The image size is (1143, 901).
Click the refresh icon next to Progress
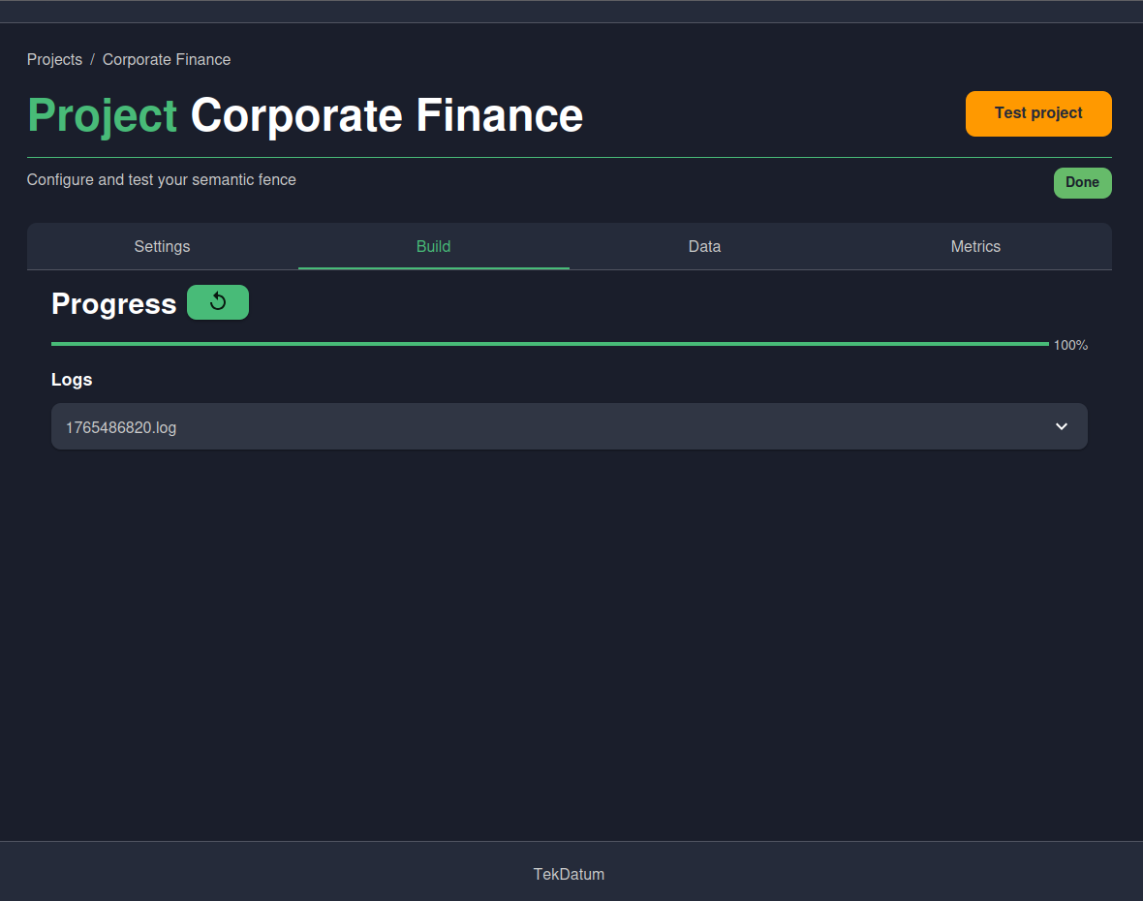[x=217, y=302]
